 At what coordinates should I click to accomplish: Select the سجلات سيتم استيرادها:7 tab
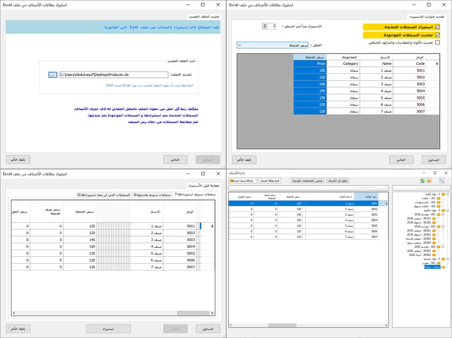pos(195,194)
